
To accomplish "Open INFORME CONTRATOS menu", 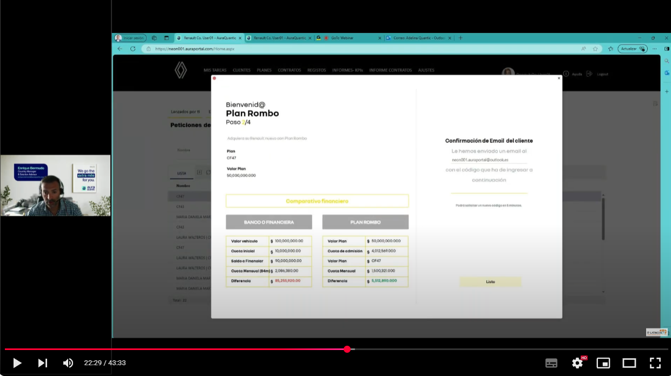I will (x=390, y=70).
